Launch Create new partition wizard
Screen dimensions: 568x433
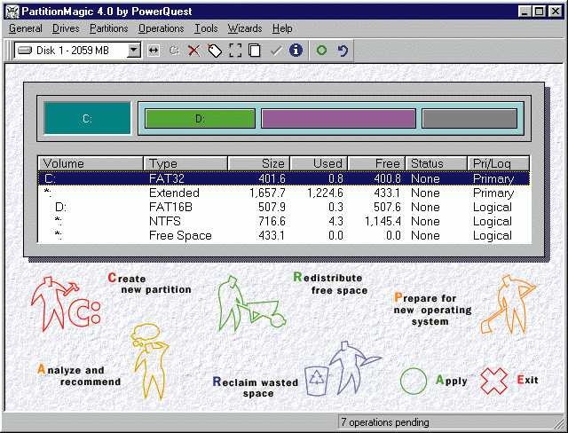(148, 284)
